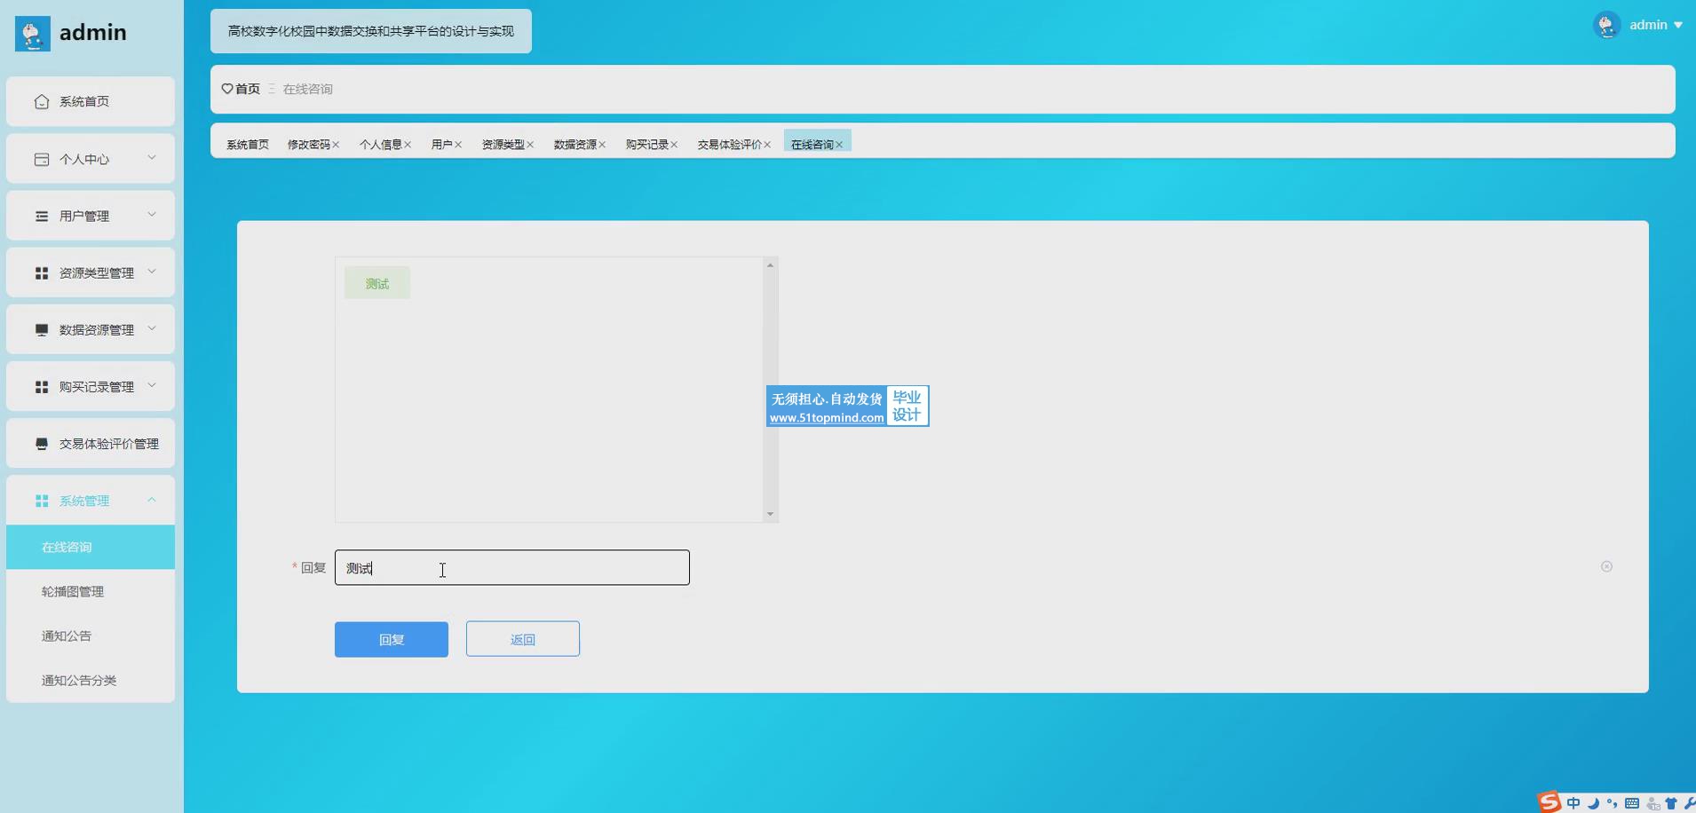Close the 用户 tab
The height and width of the screenshot is (813, 1696).
pos(458,145)
